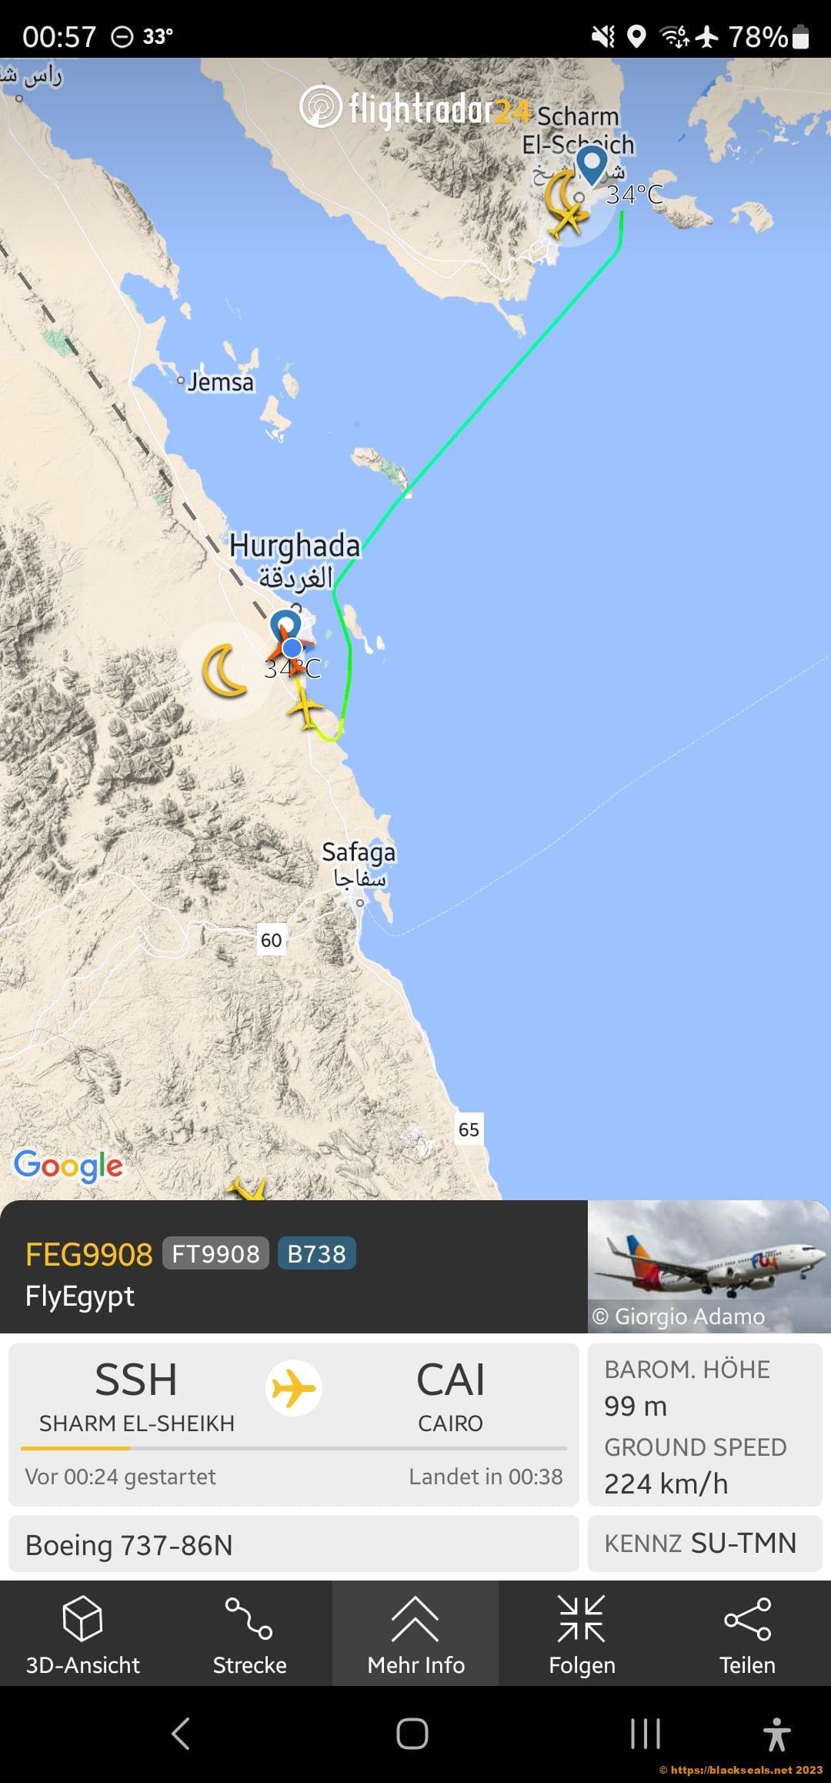This screenshot has height=1783, width=831.
Task: Tap the B738 aircraft type badge
Action: (x=316, y=1253)
